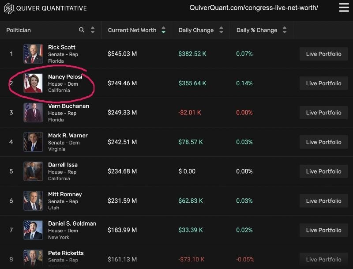
Task: Click the $78.57 K daily change
Action: click(191, 142)
